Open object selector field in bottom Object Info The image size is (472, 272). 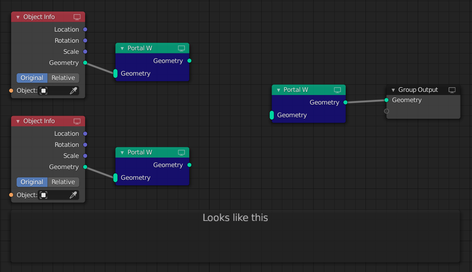tap(59, 195)
